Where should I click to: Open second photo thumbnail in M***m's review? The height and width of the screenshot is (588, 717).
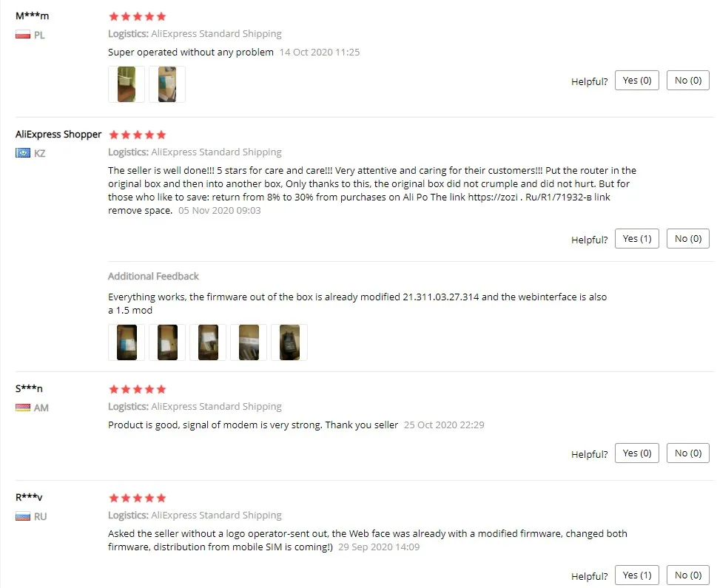(x=167, y=84)
